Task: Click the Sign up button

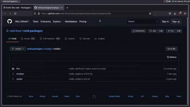Action: [176, 21]
